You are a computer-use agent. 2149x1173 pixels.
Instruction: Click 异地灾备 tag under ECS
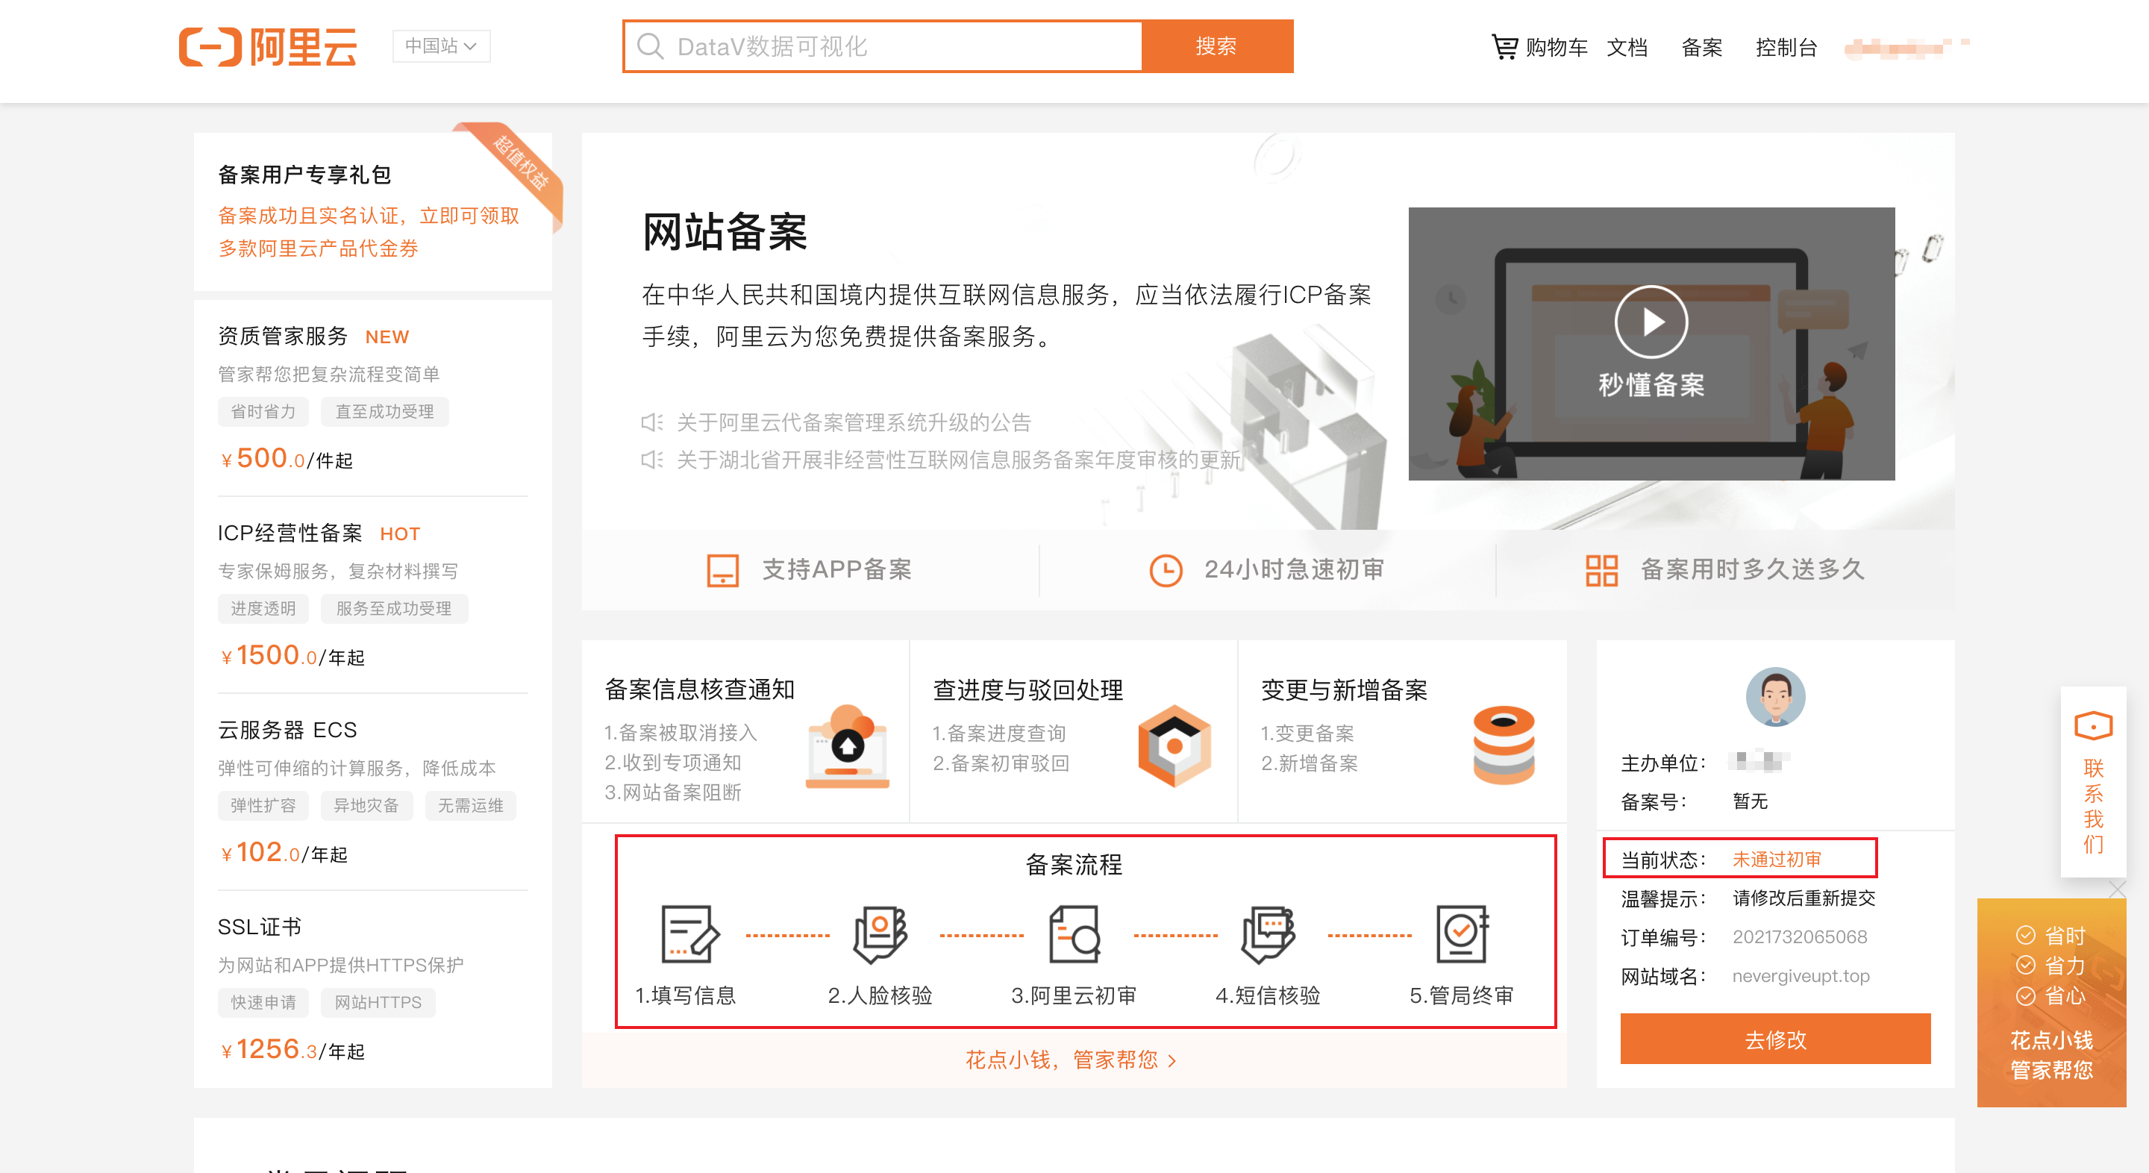pos(366,805)
